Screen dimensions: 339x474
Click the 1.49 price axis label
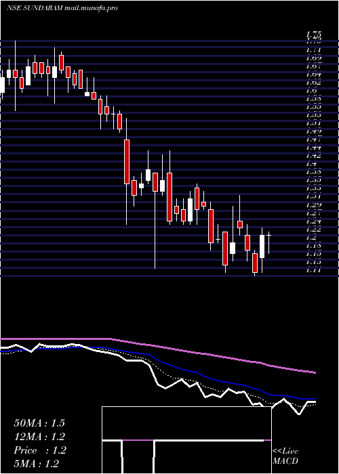click(313, 131)
